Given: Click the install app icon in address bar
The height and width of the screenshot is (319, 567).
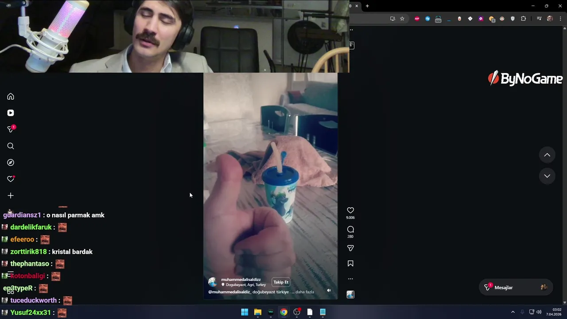Looking at the screenshot, I should (392, 19).
